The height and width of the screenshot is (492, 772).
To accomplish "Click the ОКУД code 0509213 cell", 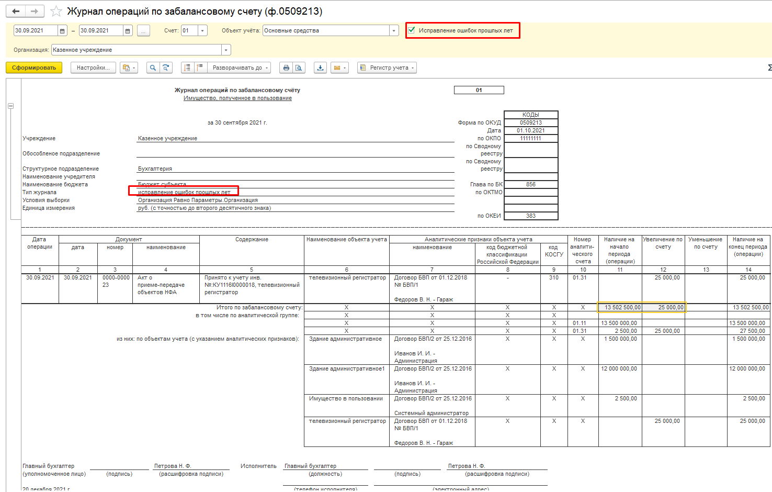I will click(x=531, y=122).
